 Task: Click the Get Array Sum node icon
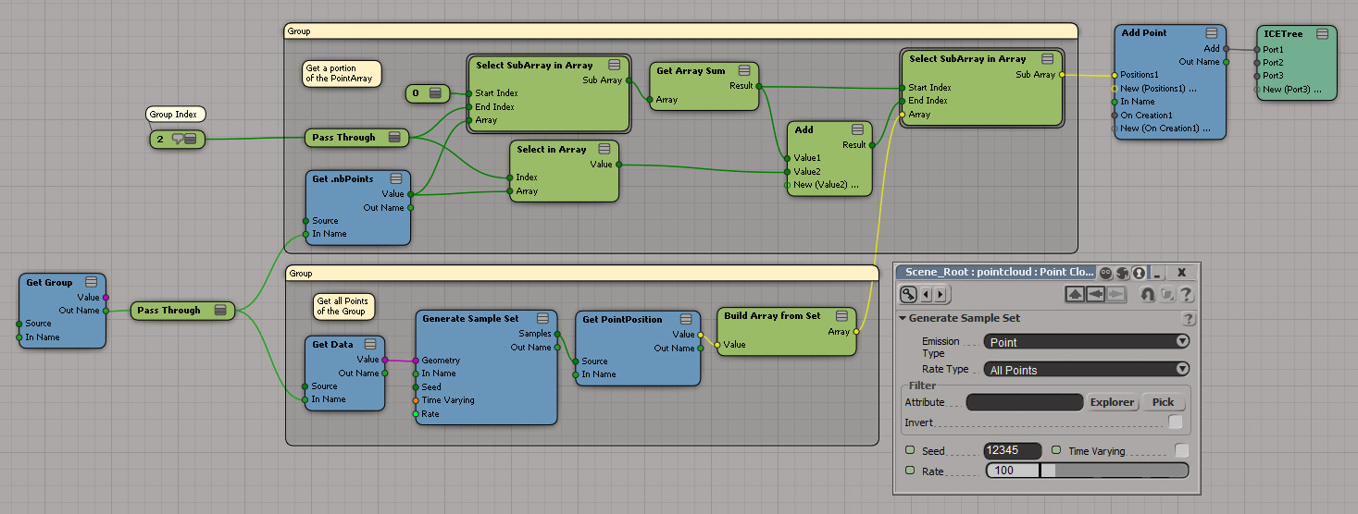[742, 71]
